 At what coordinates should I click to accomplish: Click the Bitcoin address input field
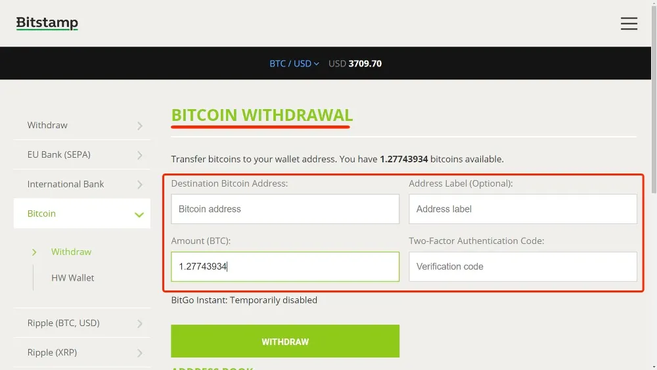(285, 209)
